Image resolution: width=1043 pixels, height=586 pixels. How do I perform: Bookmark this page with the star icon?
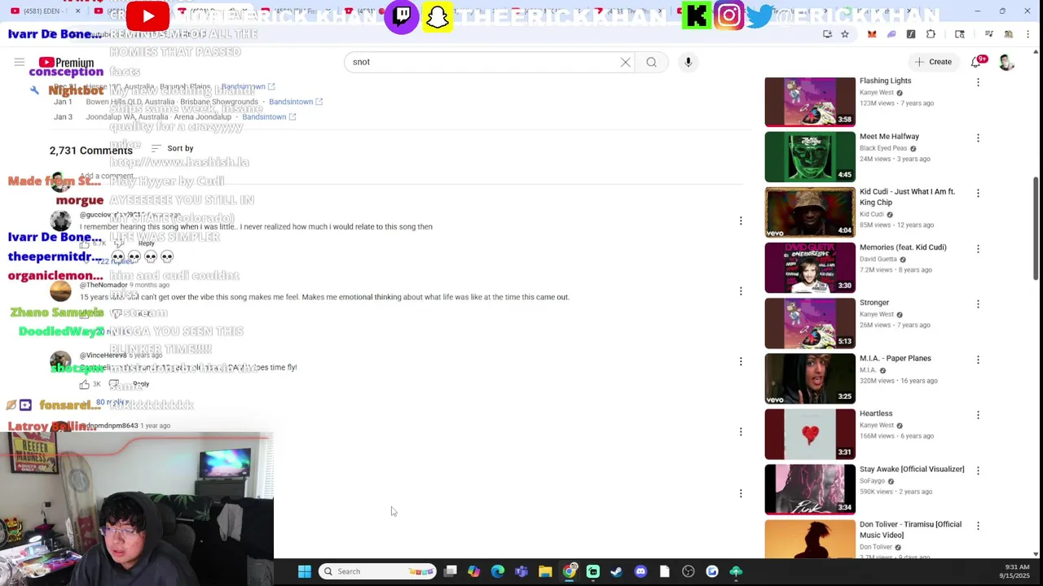845,34
